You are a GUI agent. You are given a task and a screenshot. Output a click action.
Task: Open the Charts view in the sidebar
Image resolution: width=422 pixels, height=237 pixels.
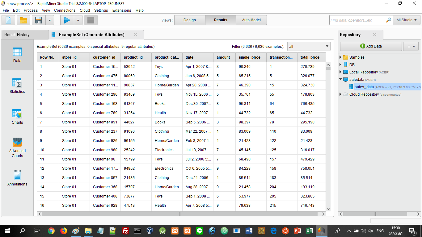[17, 117]
